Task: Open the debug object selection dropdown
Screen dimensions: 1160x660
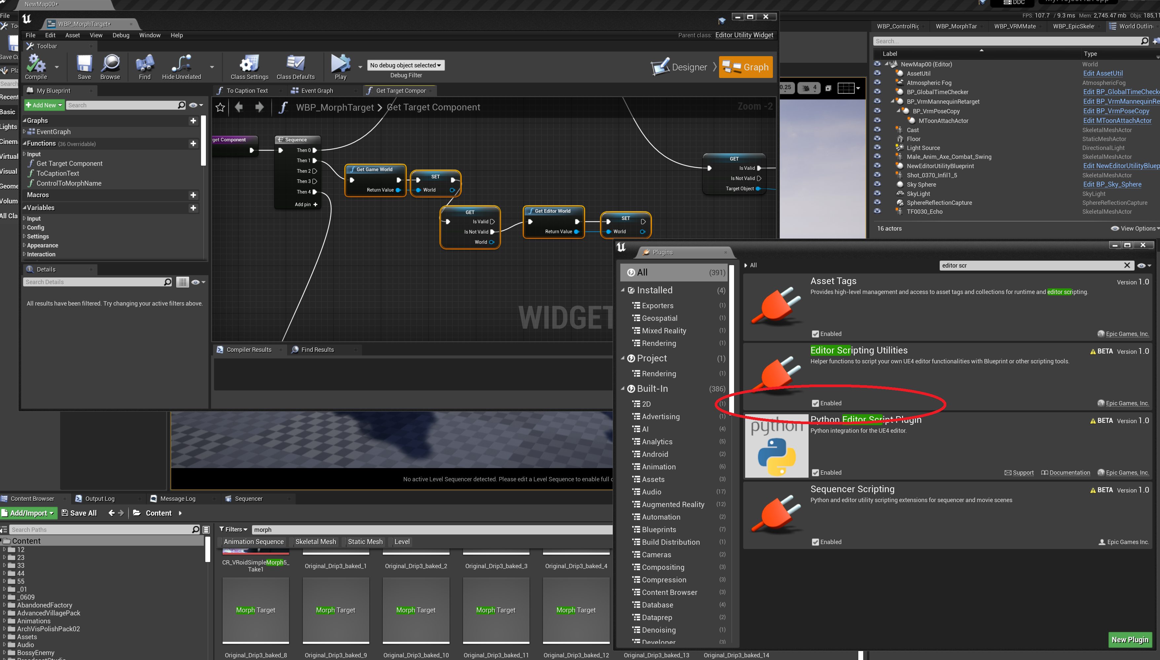Action: point(406,65)
